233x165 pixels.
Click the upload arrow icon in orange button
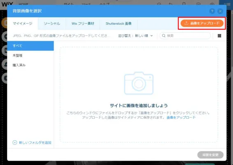pos(186,23)
